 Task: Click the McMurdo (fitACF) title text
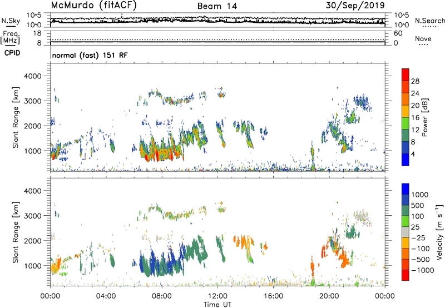[x=93, y=6]
